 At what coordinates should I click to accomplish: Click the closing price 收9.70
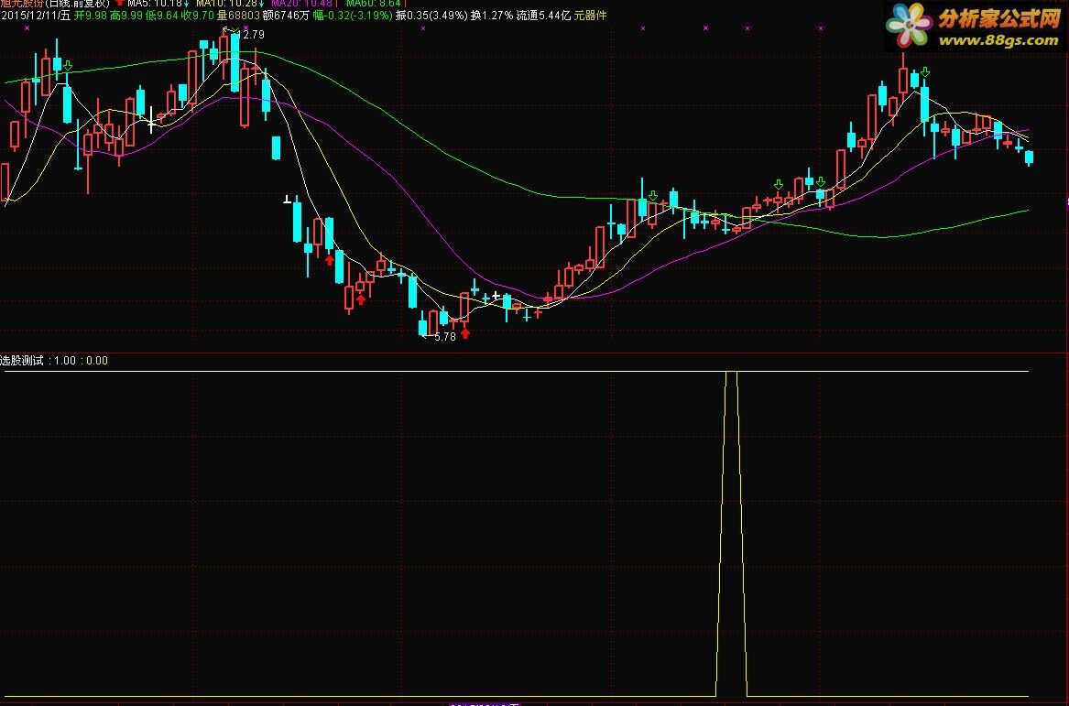(x=198, y=15)
